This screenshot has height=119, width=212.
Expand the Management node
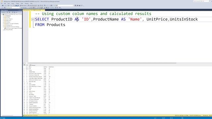pyautogui.click(x=3, y=25)
